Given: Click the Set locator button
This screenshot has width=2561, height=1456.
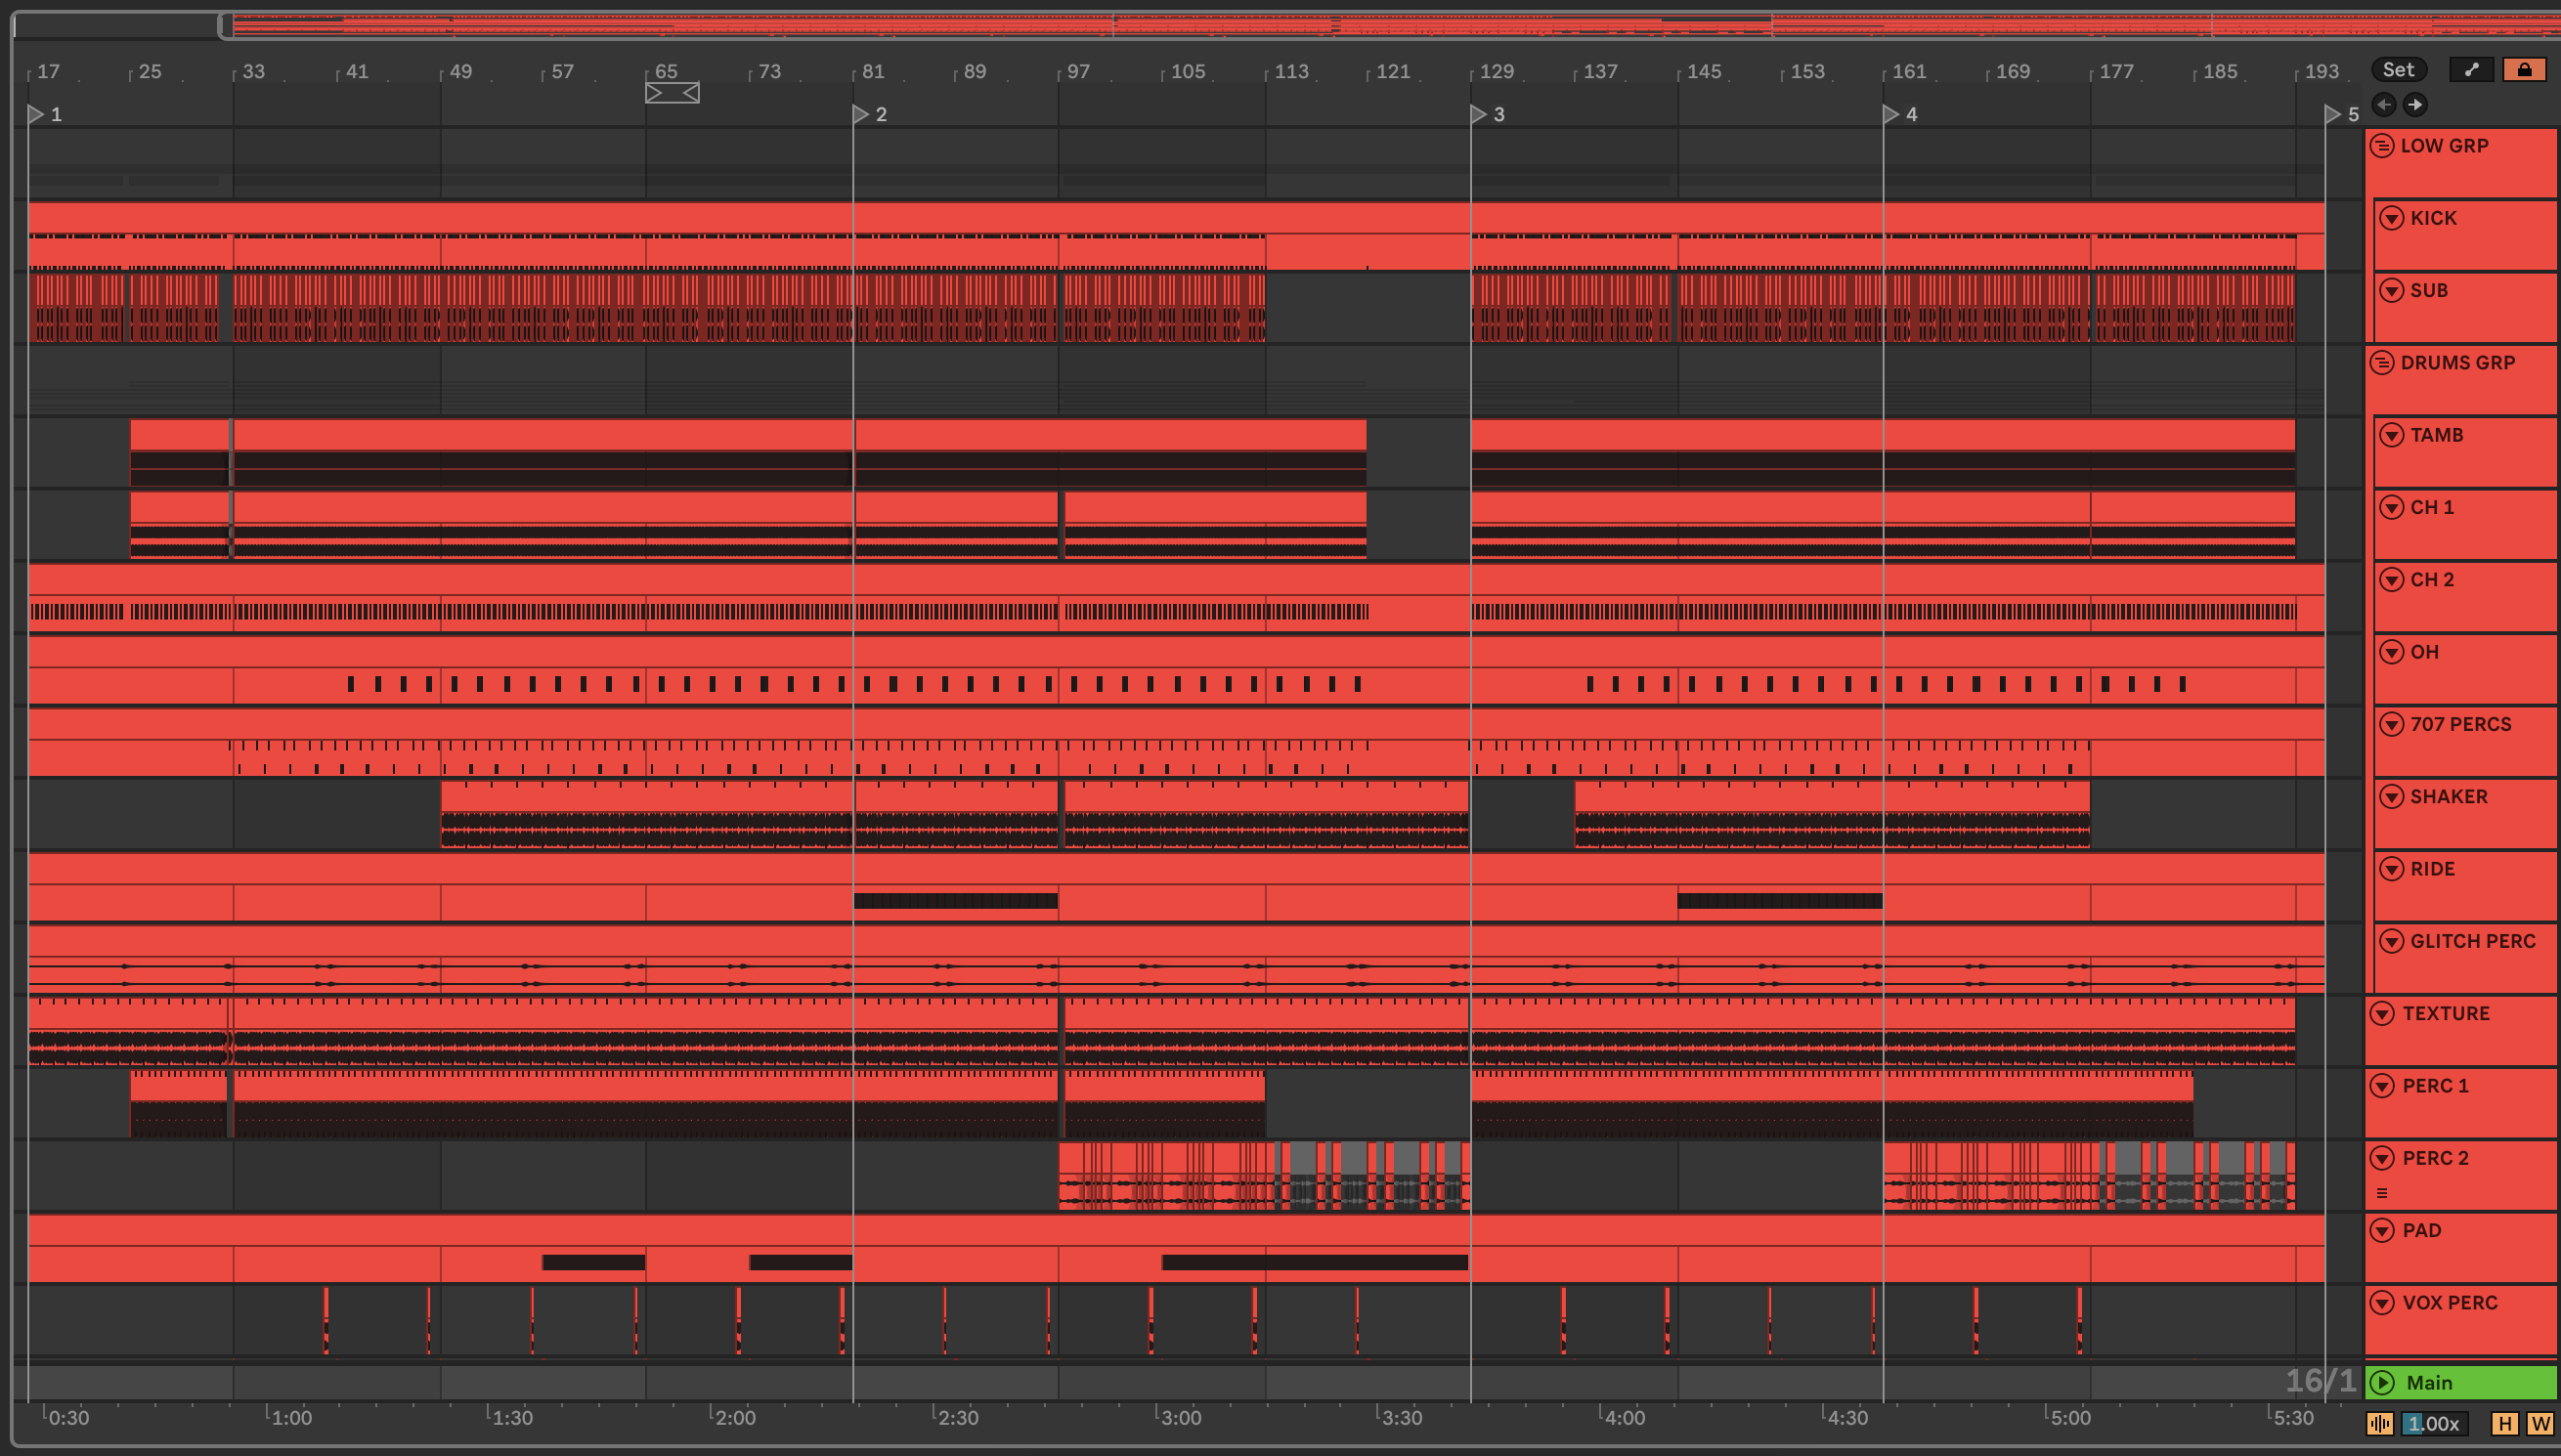Looking at the screenshot, I should pos(2398,70).
